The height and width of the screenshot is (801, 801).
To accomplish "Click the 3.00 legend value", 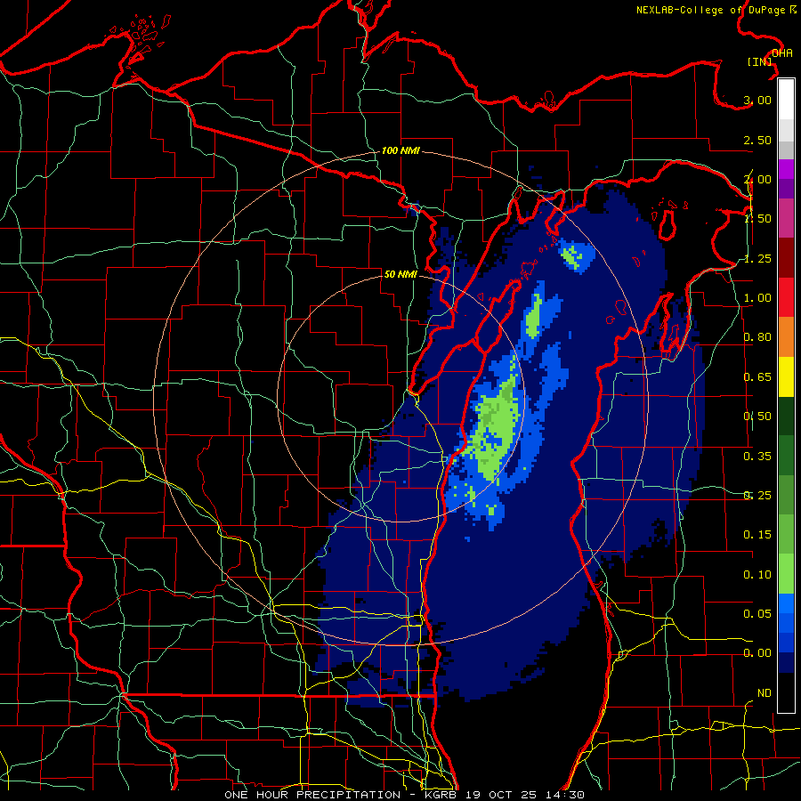I will pyautogui.click(x=757, y=100).
